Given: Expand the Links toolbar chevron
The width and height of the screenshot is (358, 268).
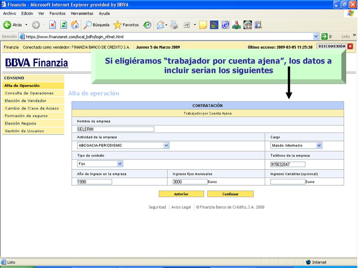Looking at the screenshot, I should click(x=355, y=35).
